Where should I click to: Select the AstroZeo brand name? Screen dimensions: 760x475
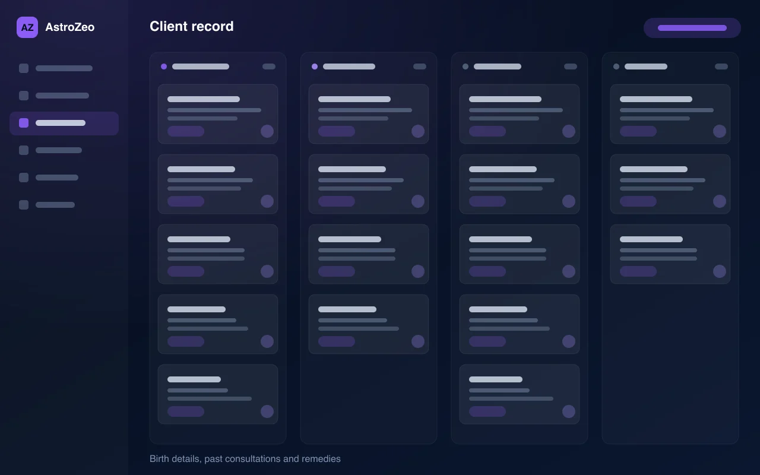(69, 27)
